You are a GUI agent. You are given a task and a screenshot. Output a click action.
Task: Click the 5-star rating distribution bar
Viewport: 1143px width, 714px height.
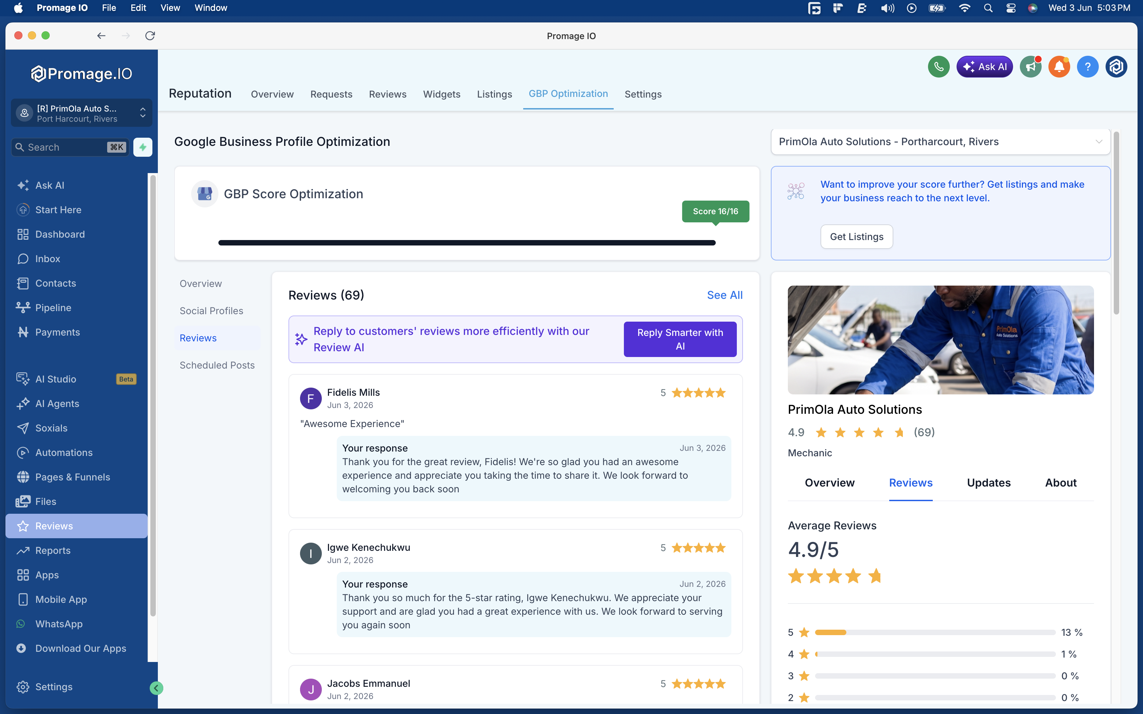935,632
